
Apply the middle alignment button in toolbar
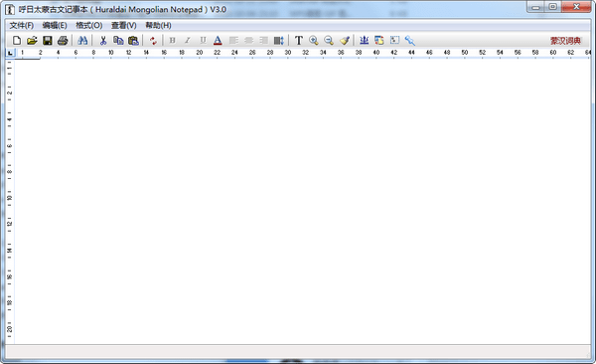click(248, 41)
